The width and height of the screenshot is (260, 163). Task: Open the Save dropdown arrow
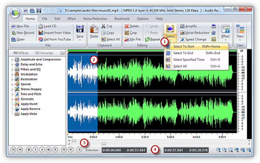pyautogui.click(x=80, y=40)
